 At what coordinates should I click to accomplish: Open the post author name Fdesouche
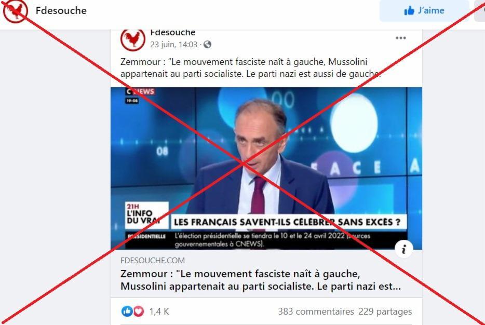pos(172,33)
